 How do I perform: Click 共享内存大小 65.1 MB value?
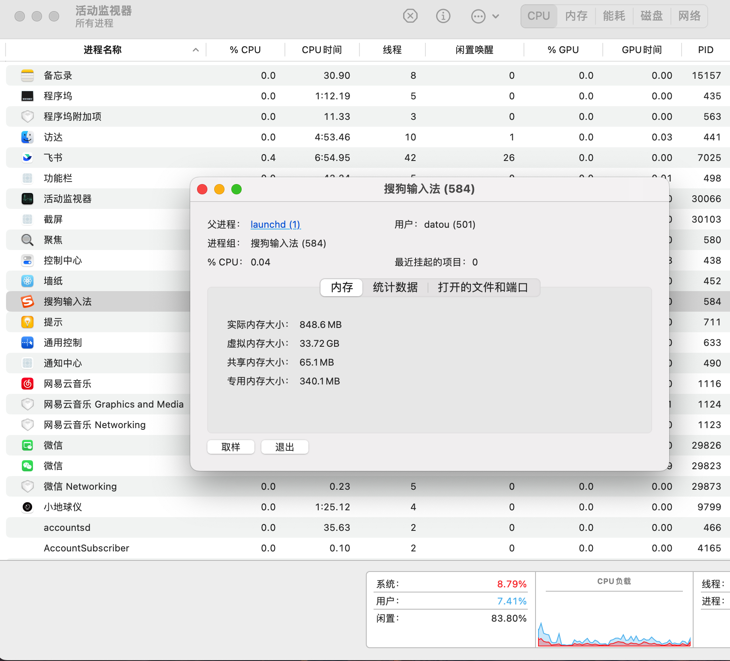tap(317, 362)
